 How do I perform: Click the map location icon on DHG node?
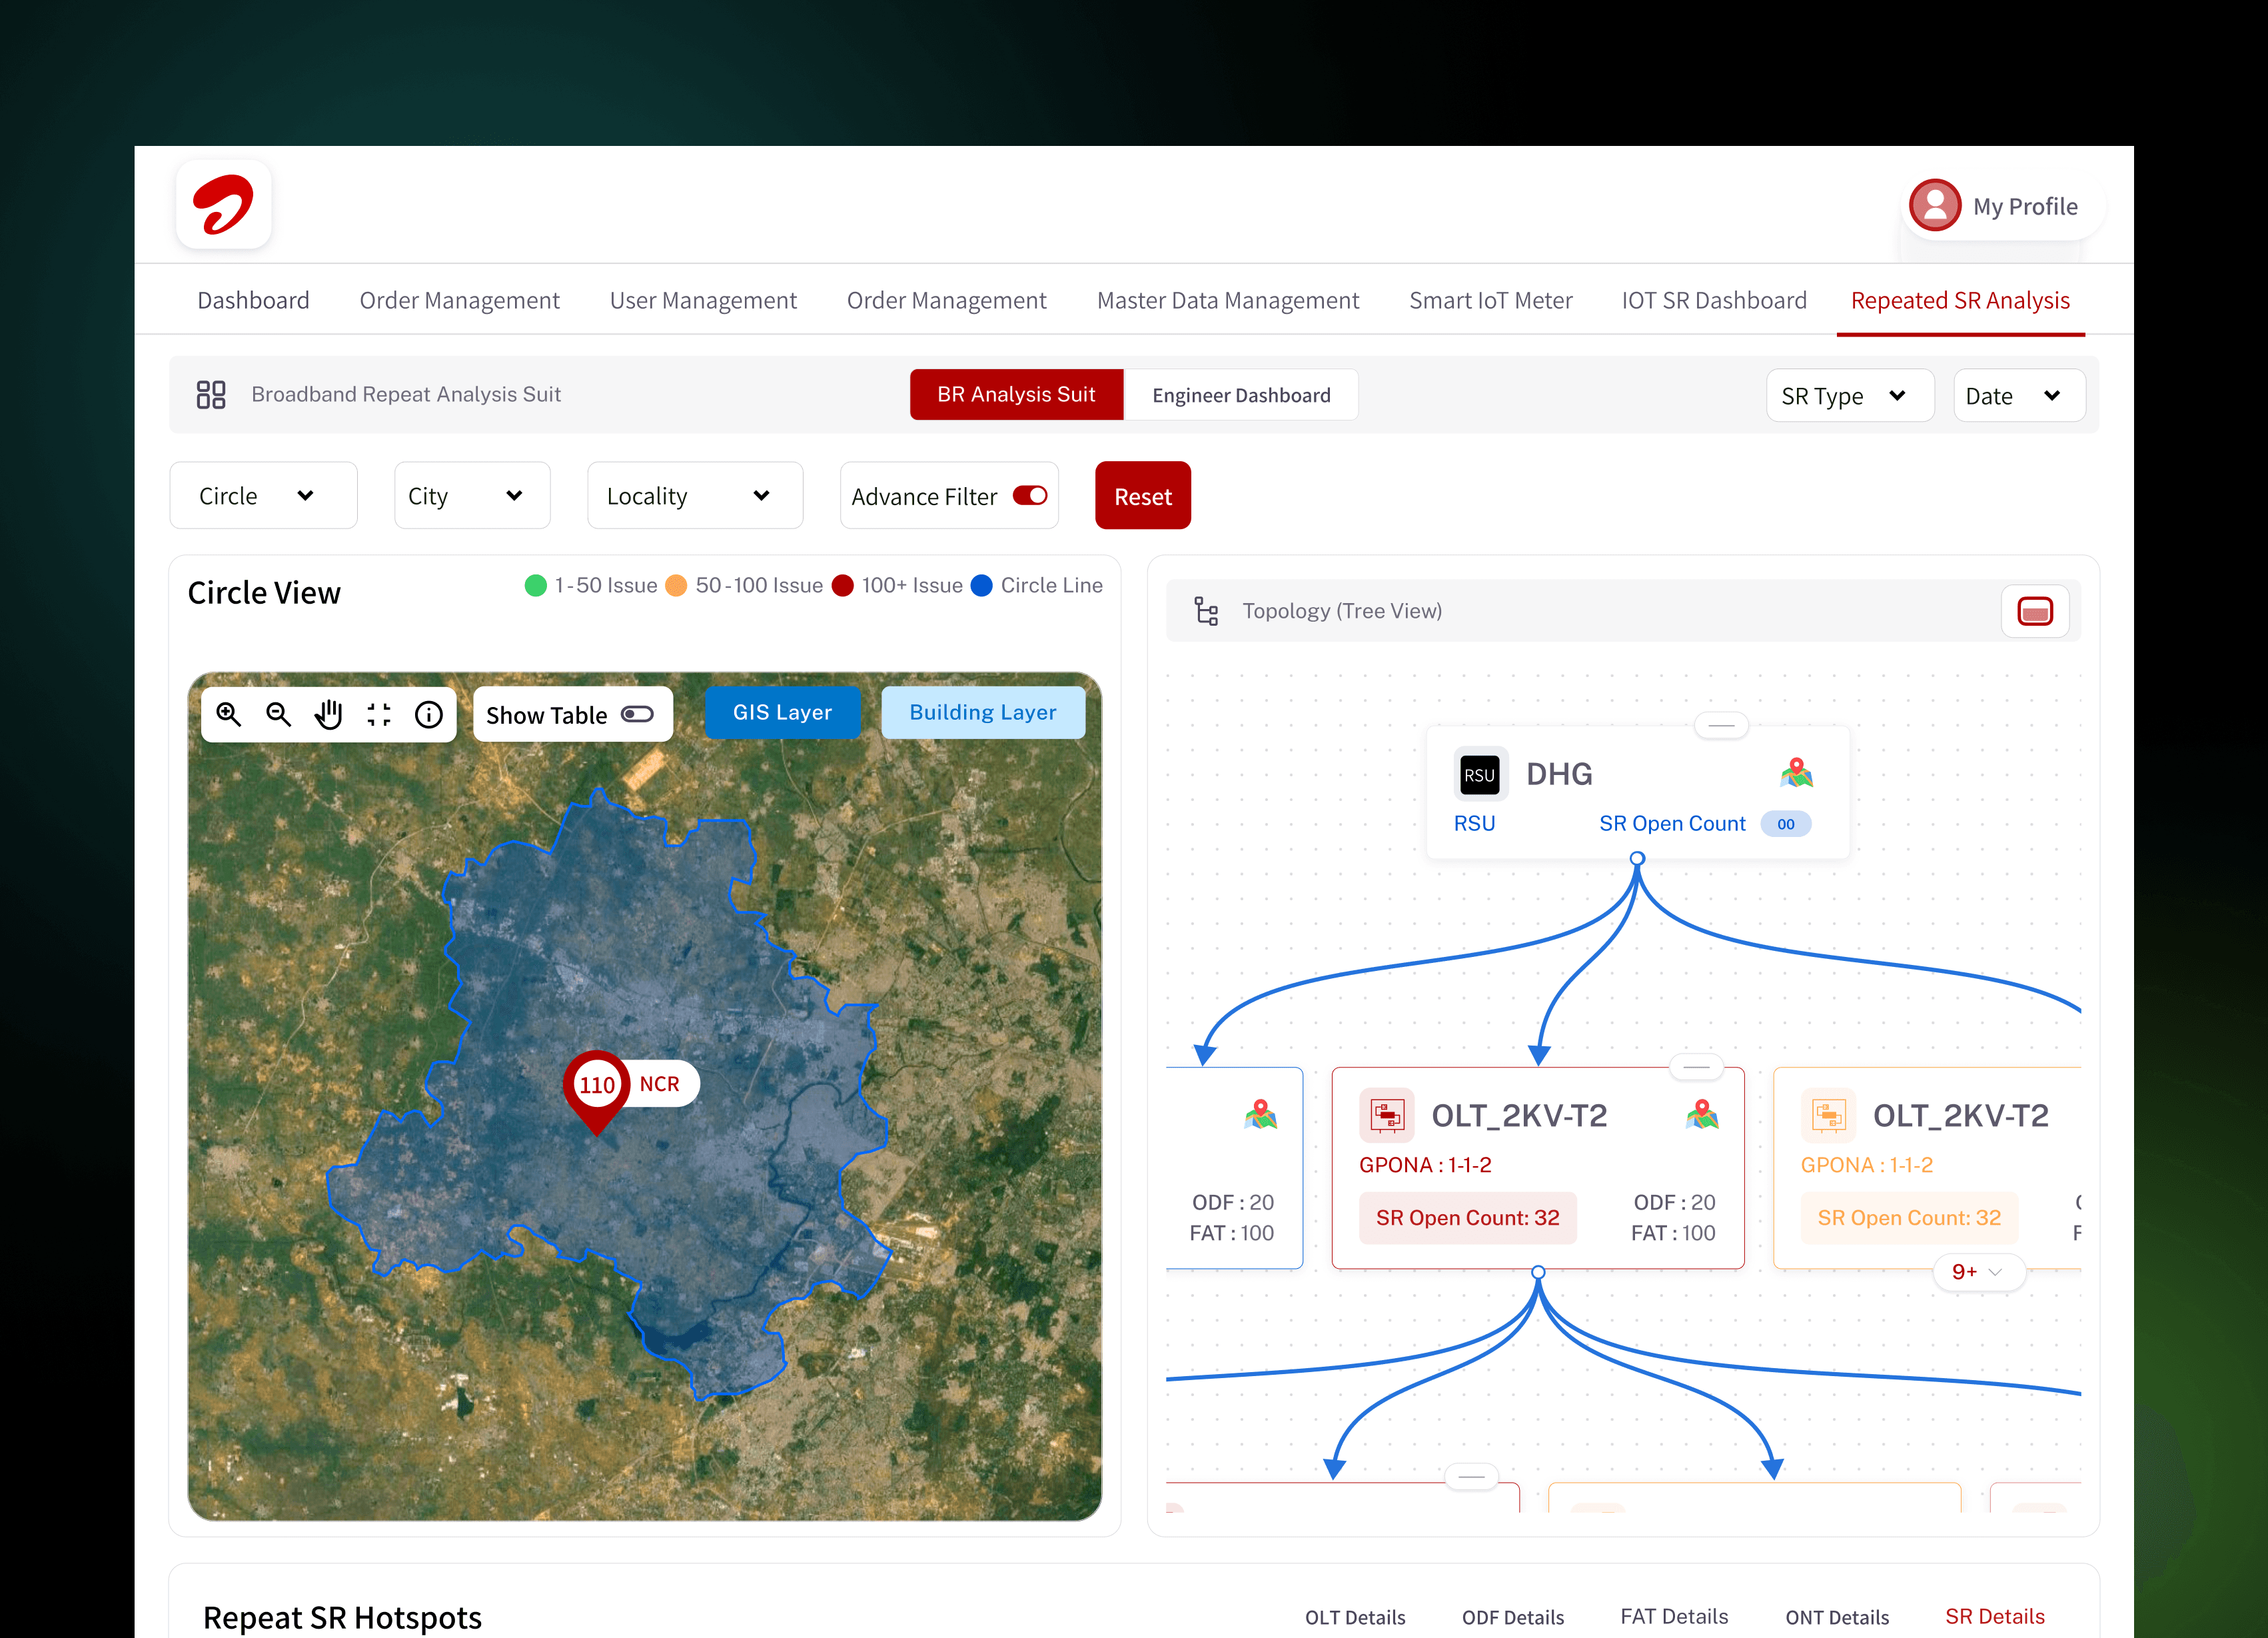(1796, 773)
